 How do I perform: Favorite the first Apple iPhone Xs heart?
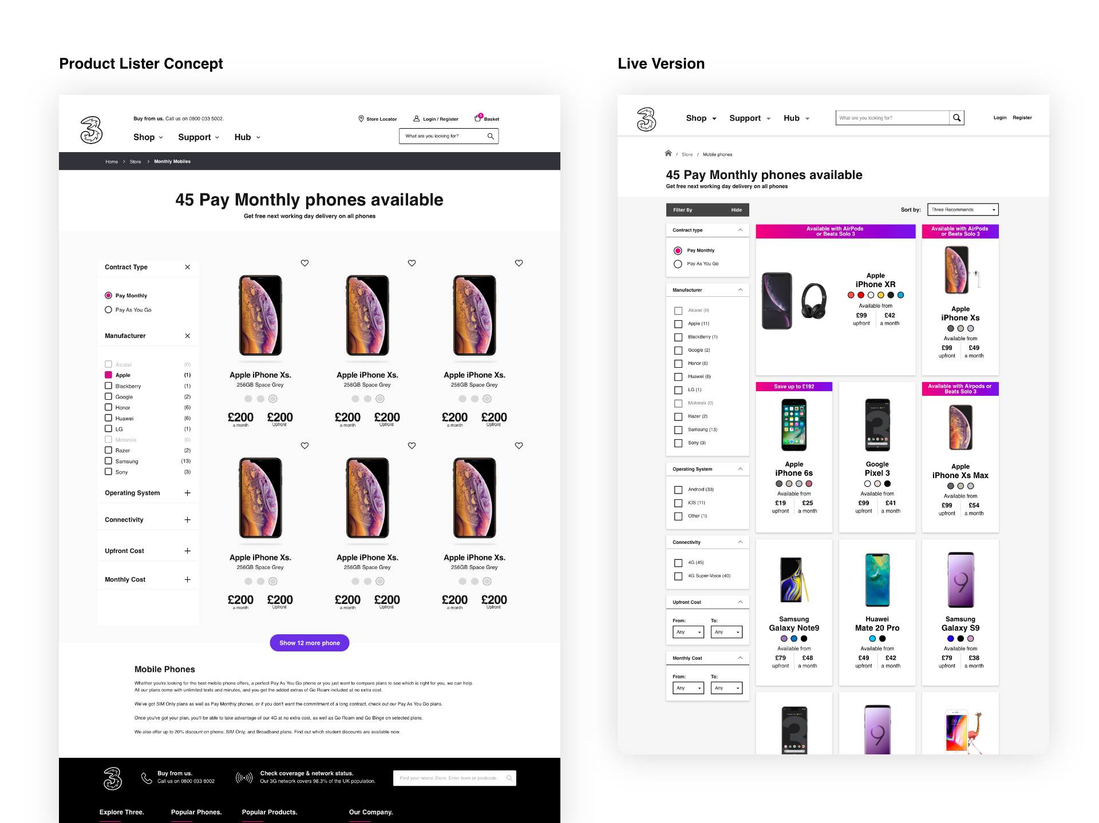click(x=305, y=263)
